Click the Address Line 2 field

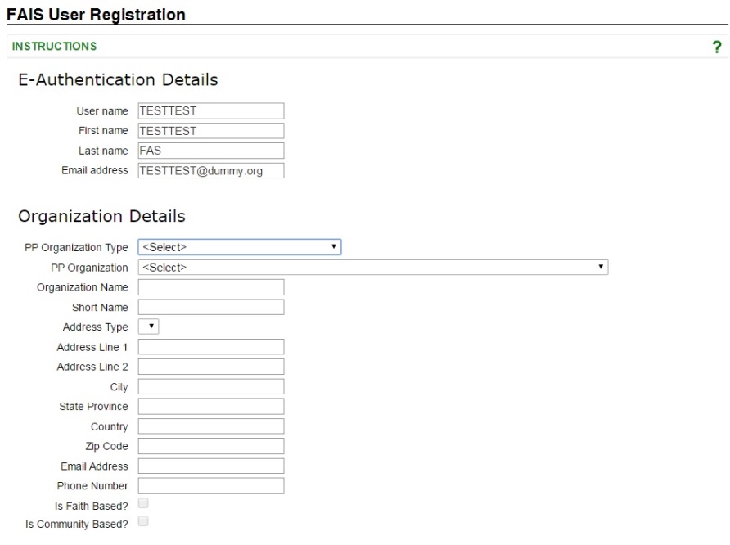pos(210,367)
